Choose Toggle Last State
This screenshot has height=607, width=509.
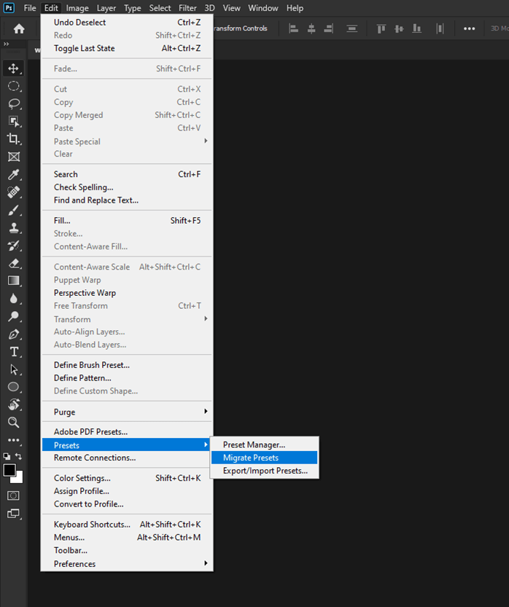(127, 48)
